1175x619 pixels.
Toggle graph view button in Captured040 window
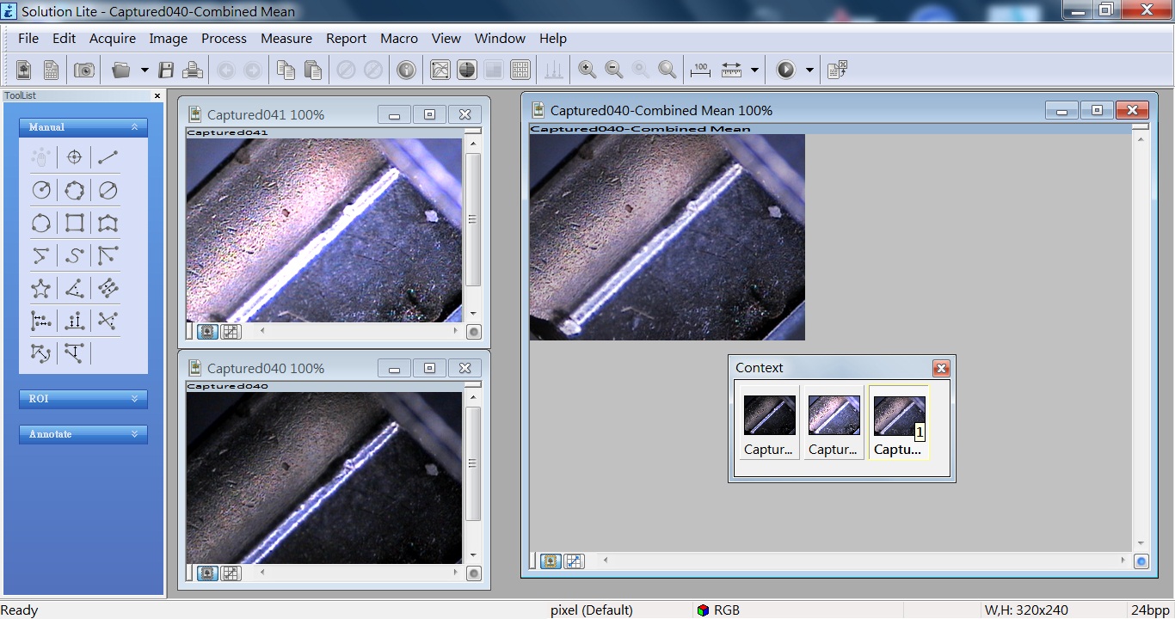coord(231,573)
